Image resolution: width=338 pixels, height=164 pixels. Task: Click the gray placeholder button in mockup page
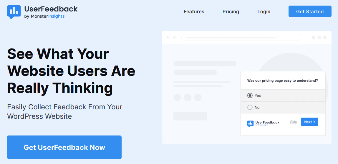point(190,116)
